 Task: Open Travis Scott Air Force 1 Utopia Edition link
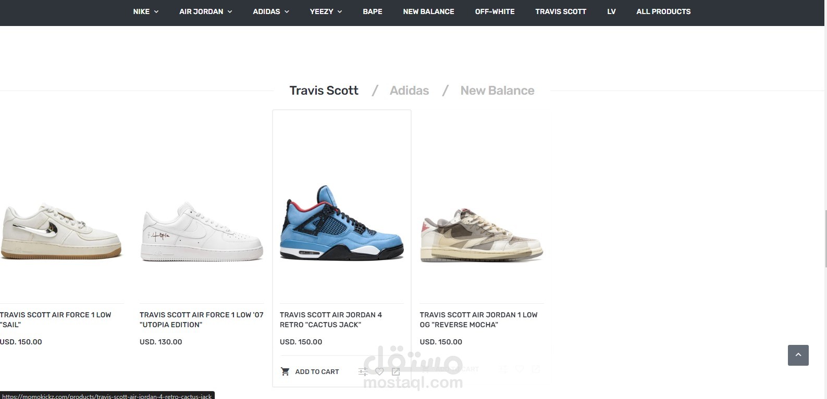[202, 319]
